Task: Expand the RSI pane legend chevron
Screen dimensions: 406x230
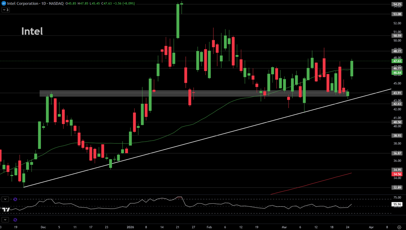Action: point(6,199)
